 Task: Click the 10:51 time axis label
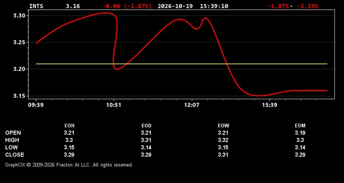click(113, 105)
